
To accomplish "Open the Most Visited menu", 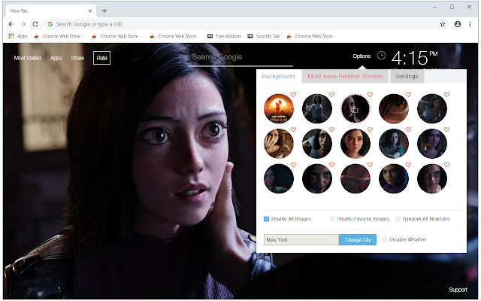I will 28,58.
